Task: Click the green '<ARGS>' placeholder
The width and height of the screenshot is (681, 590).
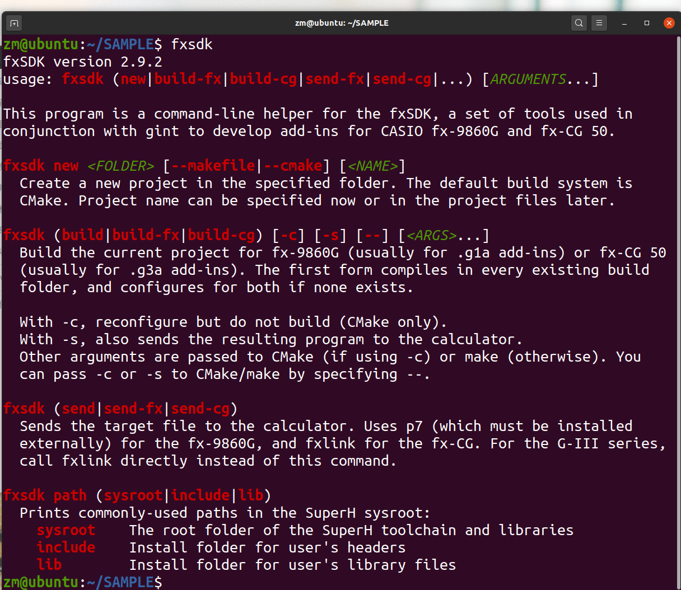Action: pos(432,235)
